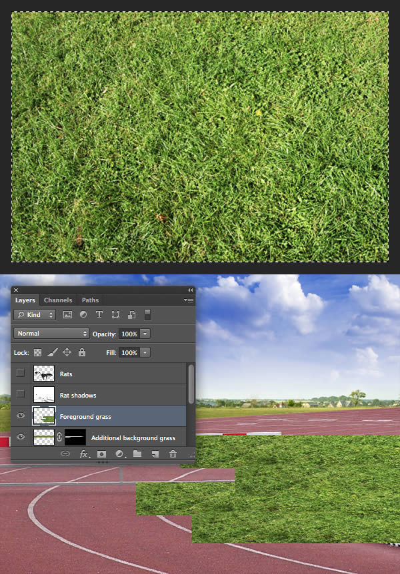Filter layers by adjustment layers icon
The image size is (400, 574).
tap(83, 315)
